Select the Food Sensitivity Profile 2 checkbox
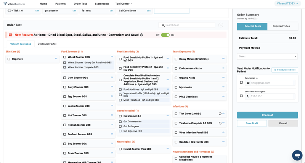 point(120,68)
